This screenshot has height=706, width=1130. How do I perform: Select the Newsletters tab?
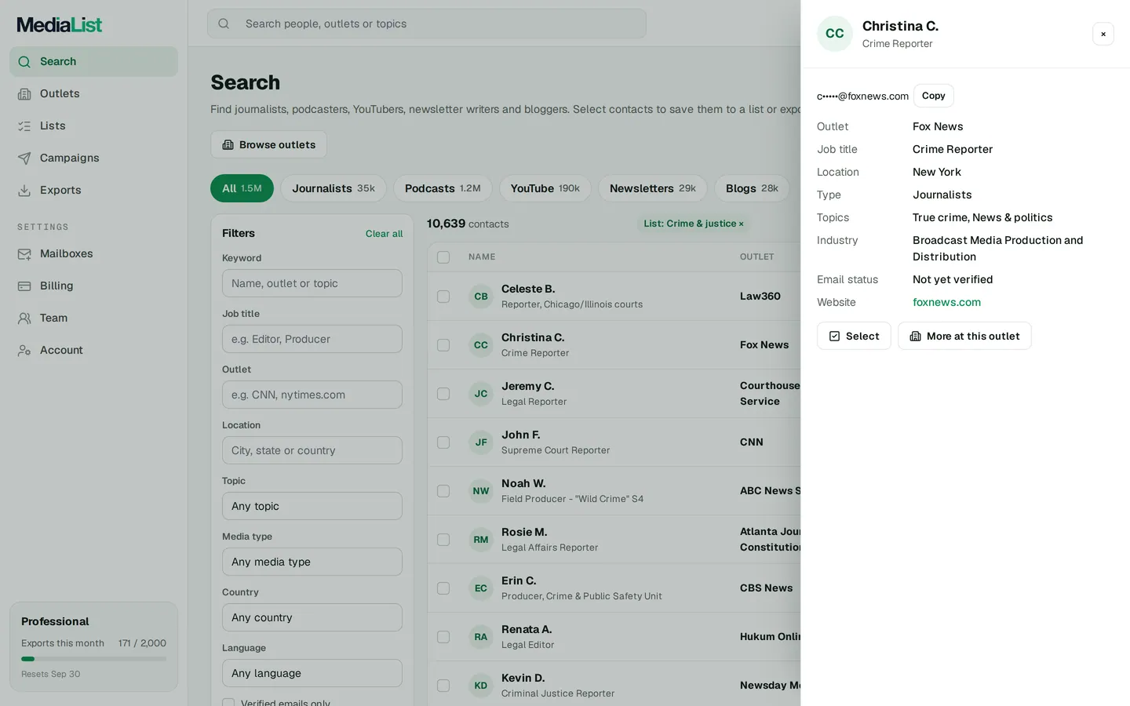click(653, 188)
